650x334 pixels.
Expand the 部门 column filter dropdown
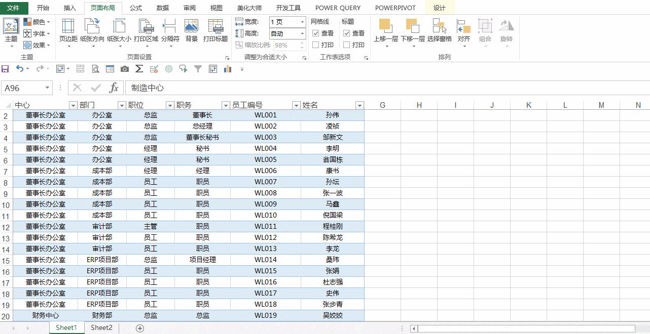(x=122, y=105)
